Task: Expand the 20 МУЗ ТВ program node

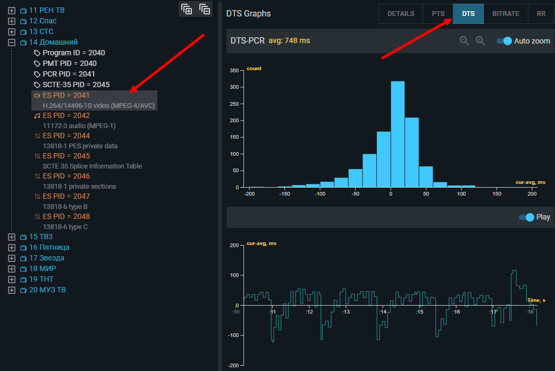Action: [12, 290]
